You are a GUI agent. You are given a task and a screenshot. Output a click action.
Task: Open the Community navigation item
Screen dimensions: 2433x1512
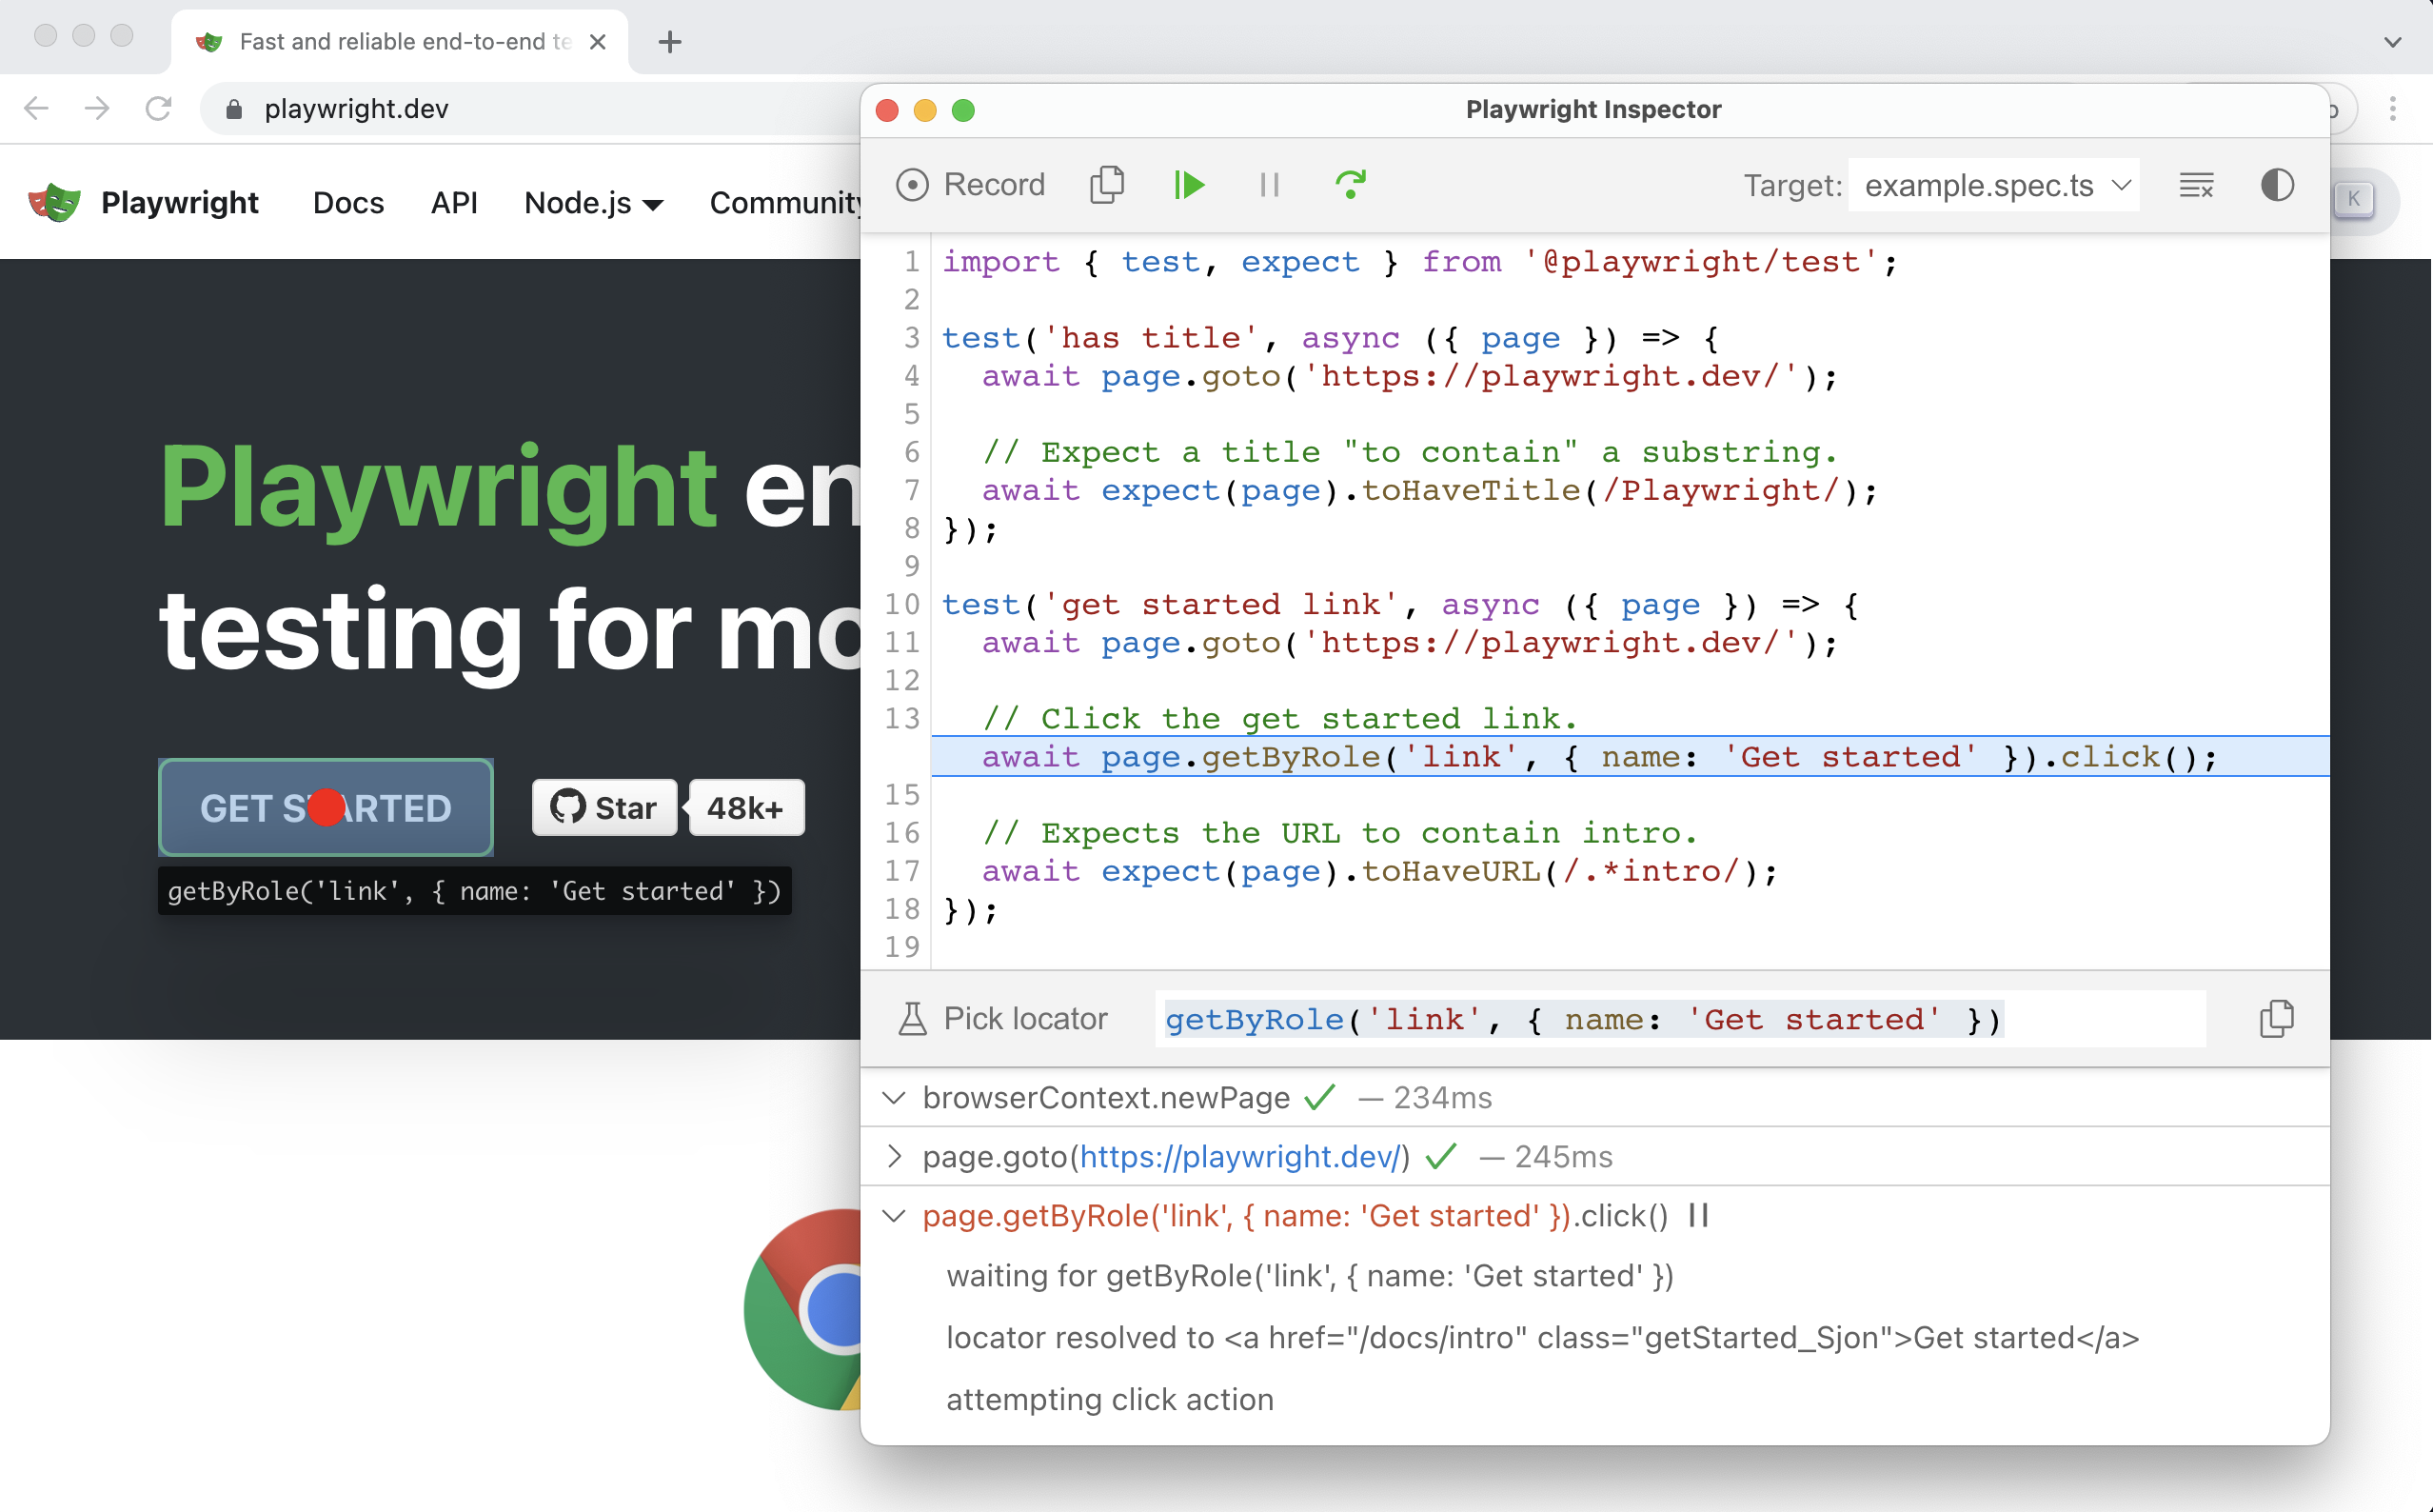point(785,203)
